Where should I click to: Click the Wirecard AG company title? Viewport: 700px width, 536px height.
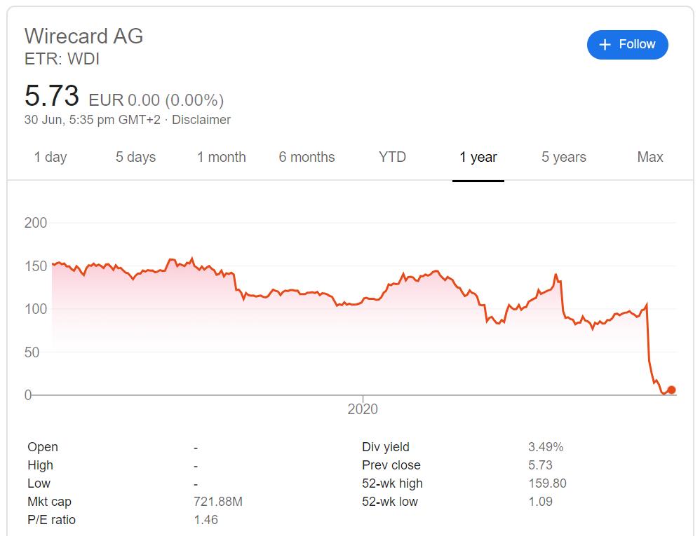coord(83,36)
